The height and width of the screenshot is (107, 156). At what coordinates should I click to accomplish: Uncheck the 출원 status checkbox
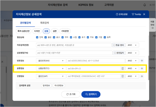tap(45, 37)
